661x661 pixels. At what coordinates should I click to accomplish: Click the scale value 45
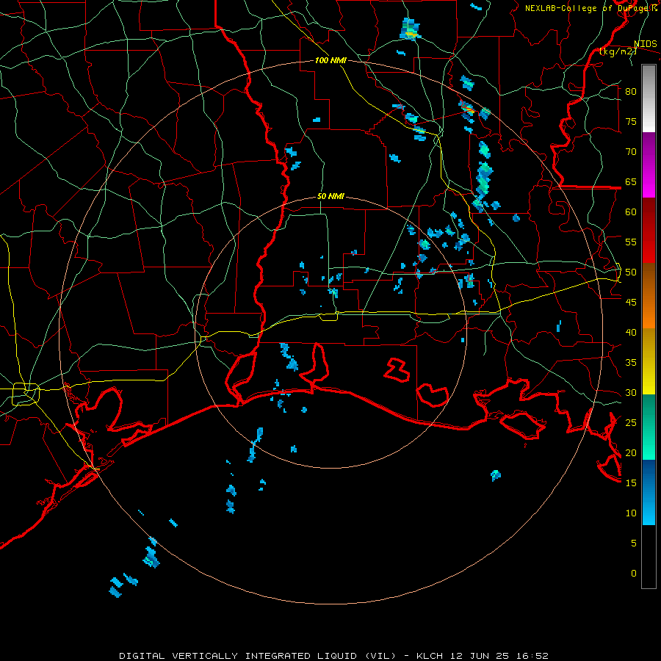pos(631,303)
